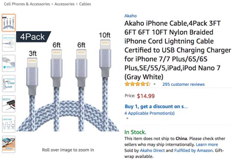View the sixth product thumbnail image
The height and width of the screenshot is (160, 239).
9,123
